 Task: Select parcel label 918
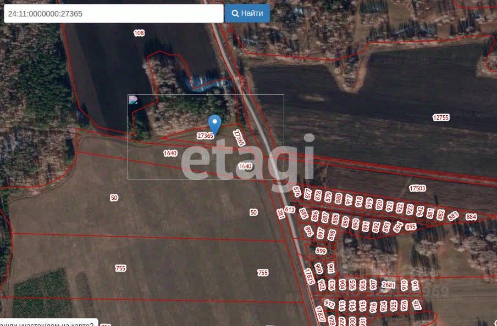[359, 201]
